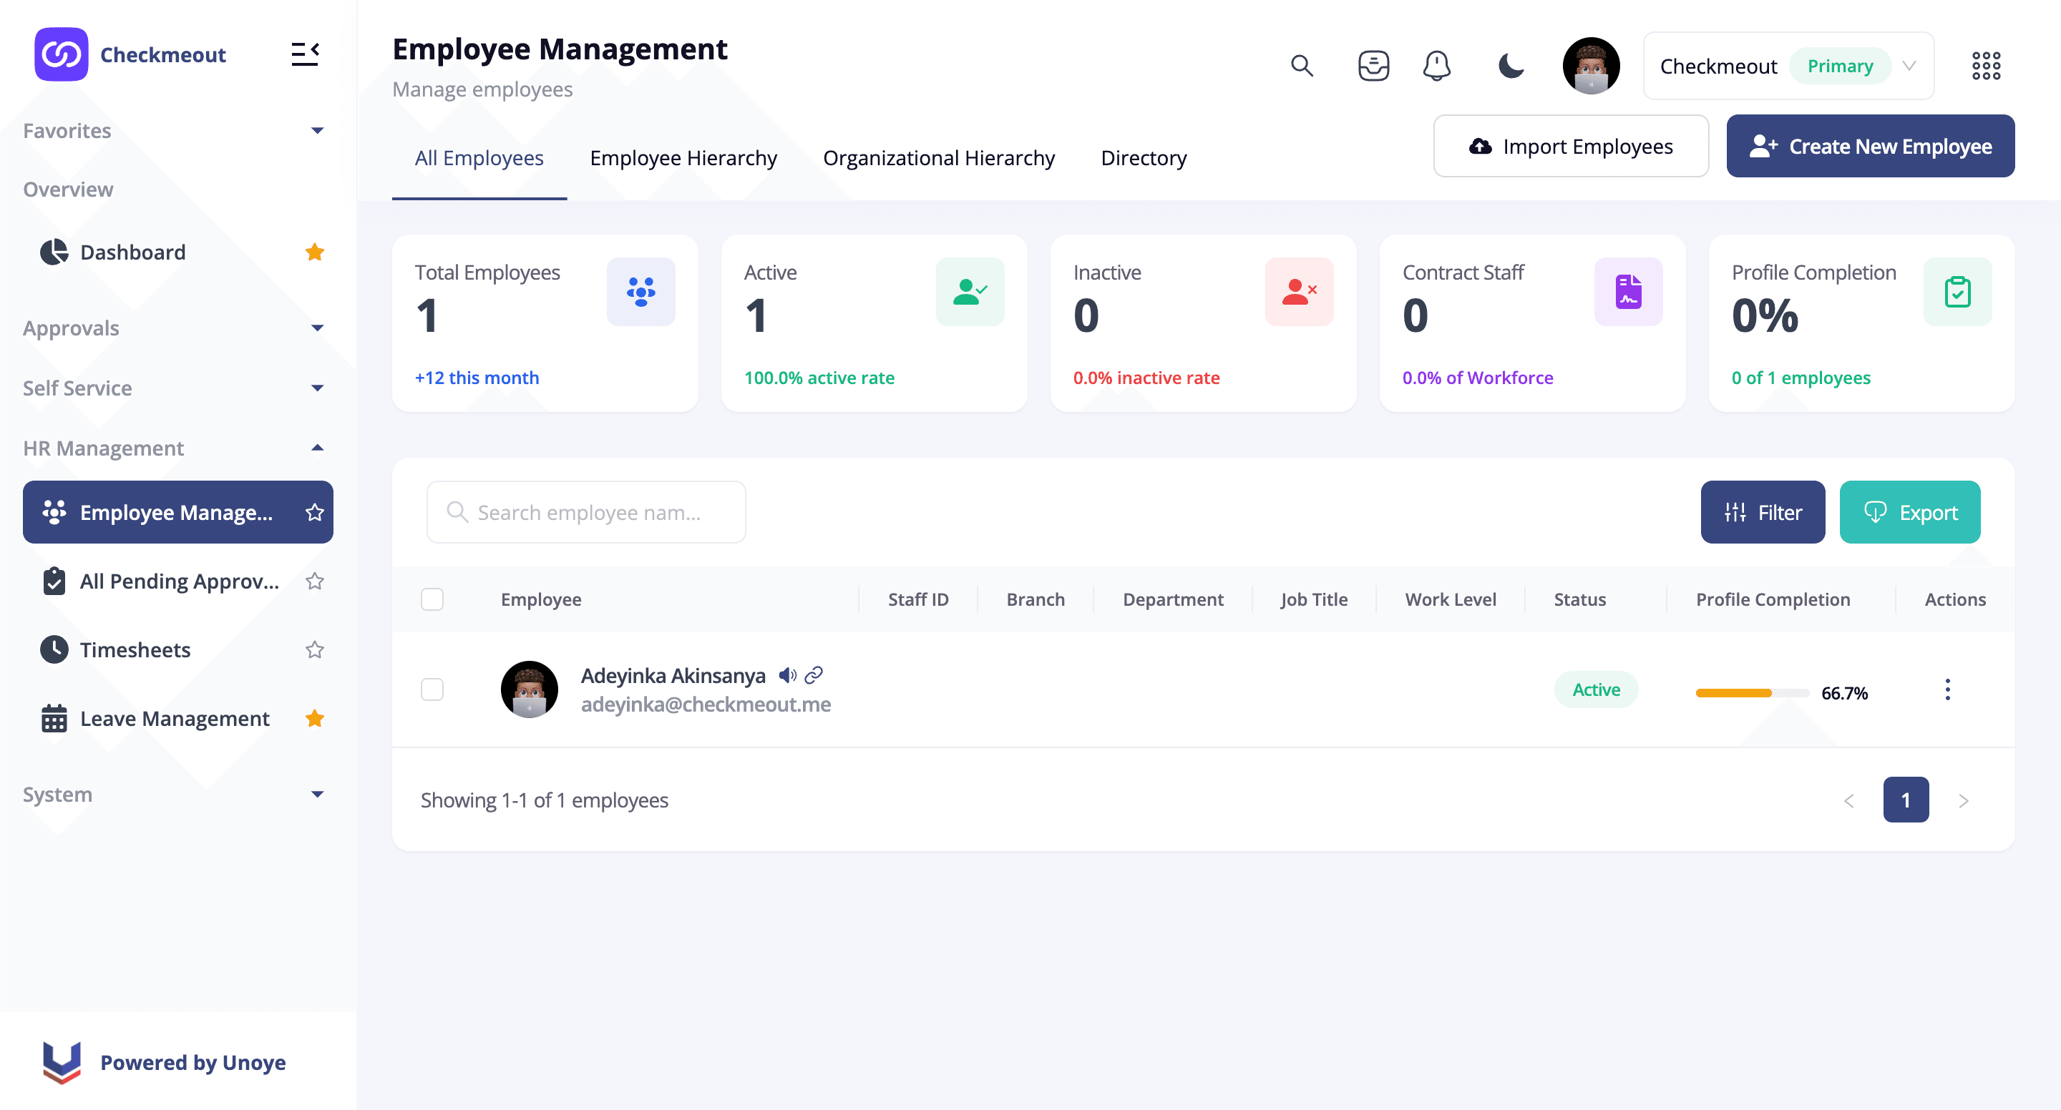This screenshot has width=2061, height=1110.
Task: Click the Export button
Action: (x=1910, y=513)
